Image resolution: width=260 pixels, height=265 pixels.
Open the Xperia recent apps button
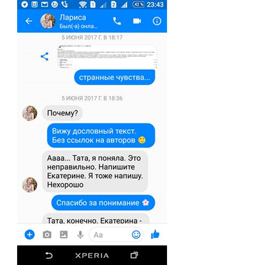(x=134, y=255)
